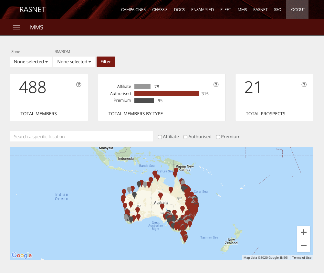324x273 pixels.
Task: Open the hamburger menu beside MMS
Action: point(16,27)
